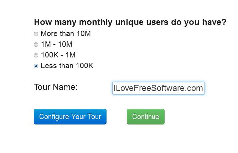Click the "100K - 1M" label text
Image resolution: width=238 pixels, height=153 pixels.
click(58, 55)
